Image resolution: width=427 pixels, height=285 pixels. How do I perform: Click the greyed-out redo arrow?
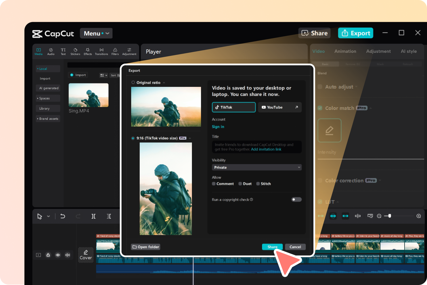point(78,216)
